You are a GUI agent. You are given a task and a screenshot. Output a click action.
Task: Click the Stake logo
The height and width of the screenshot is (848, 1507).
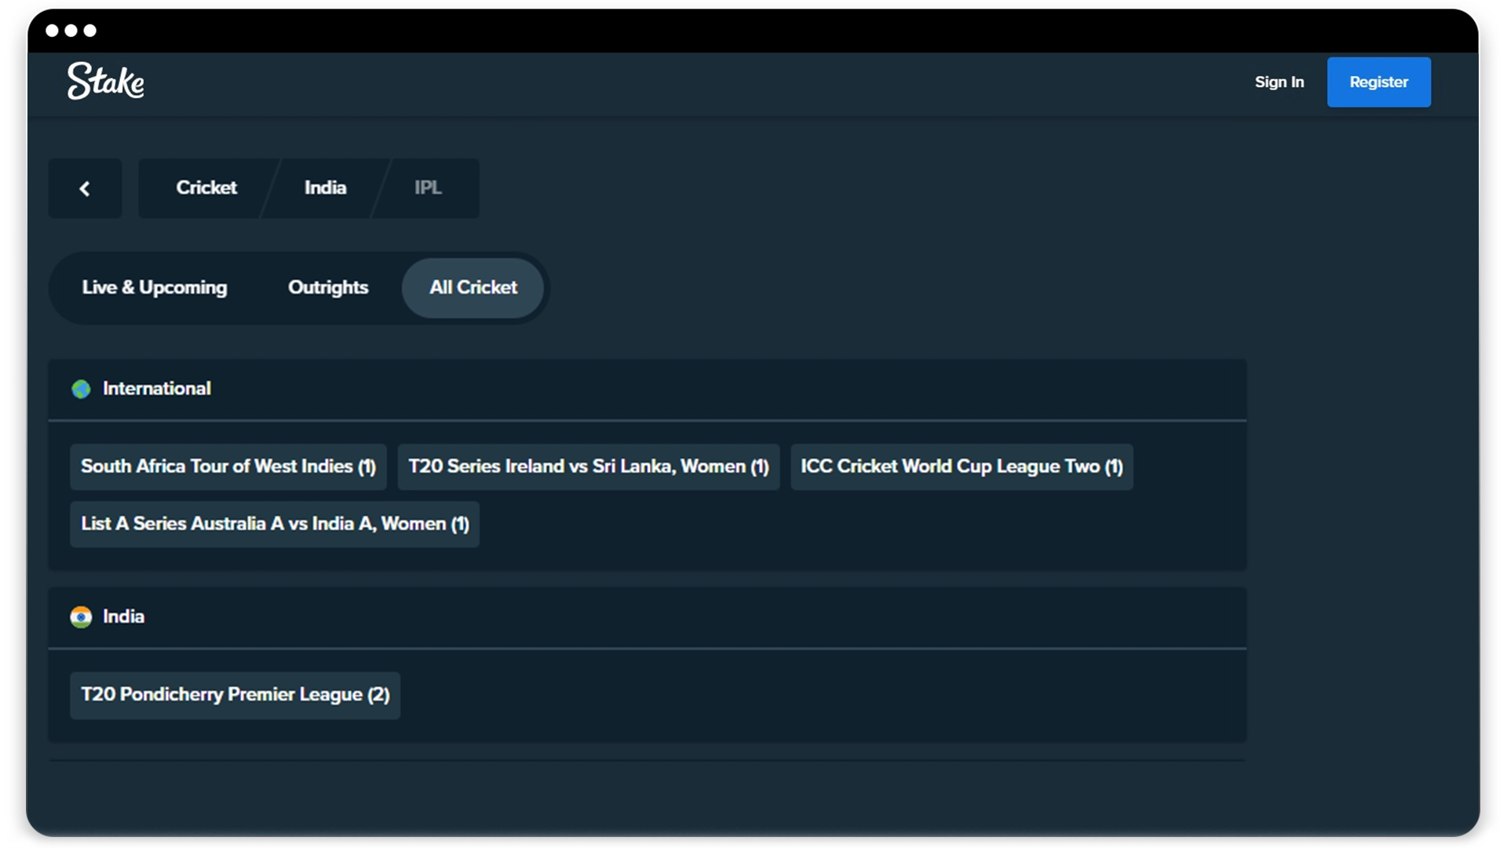[105, 82]
